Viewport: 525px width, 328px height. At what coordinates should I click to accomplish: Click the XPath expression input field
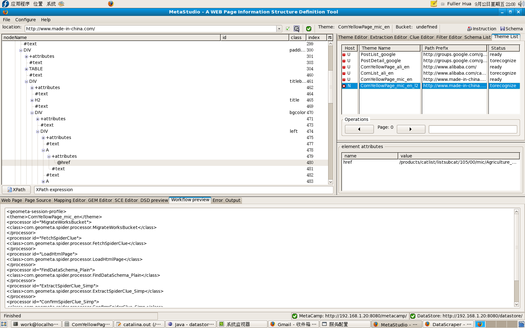tap(183, 190)
